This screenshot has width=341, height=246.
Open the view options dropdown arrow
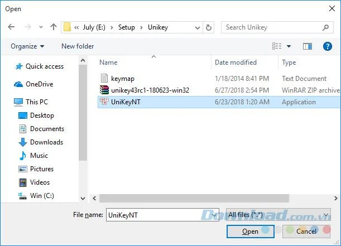[289, 46]
